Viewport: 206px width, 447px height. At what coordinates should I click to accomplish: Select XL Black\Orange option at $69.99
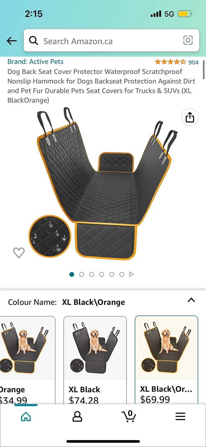click(x=166, y=360)
